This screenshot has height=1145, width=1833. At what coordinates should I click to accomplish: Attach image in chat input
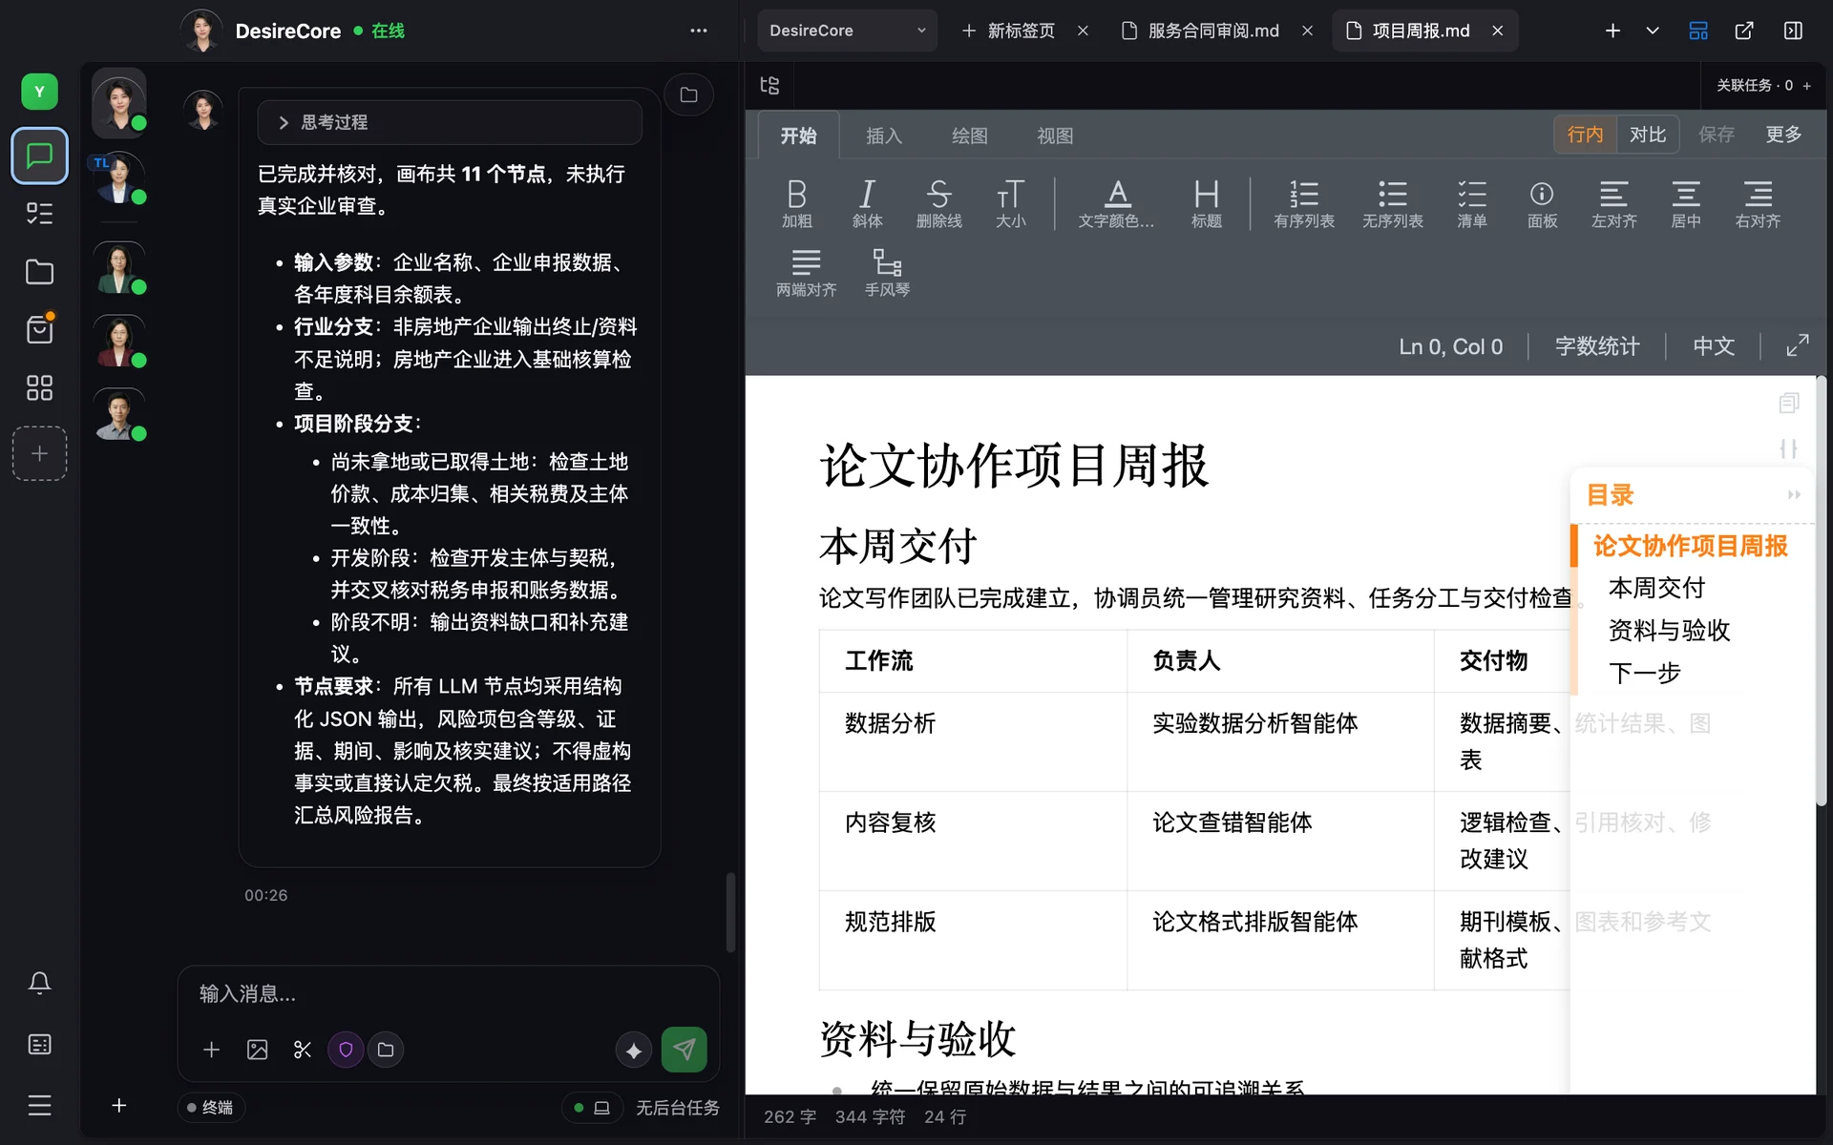(x=257, y=1050)
